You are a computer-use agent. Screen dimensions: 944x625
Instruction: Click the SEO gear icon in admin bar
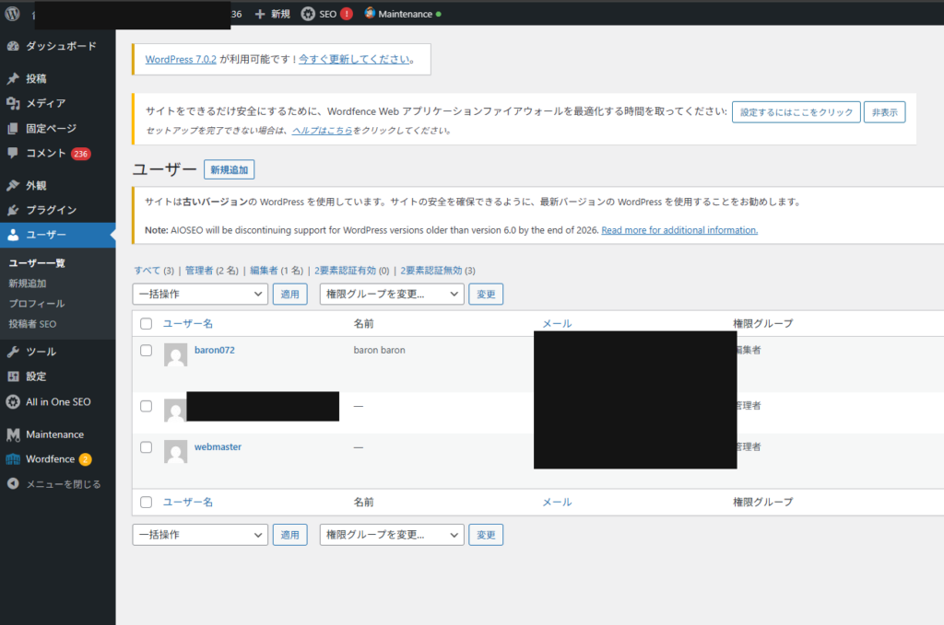tap(308, 14)
